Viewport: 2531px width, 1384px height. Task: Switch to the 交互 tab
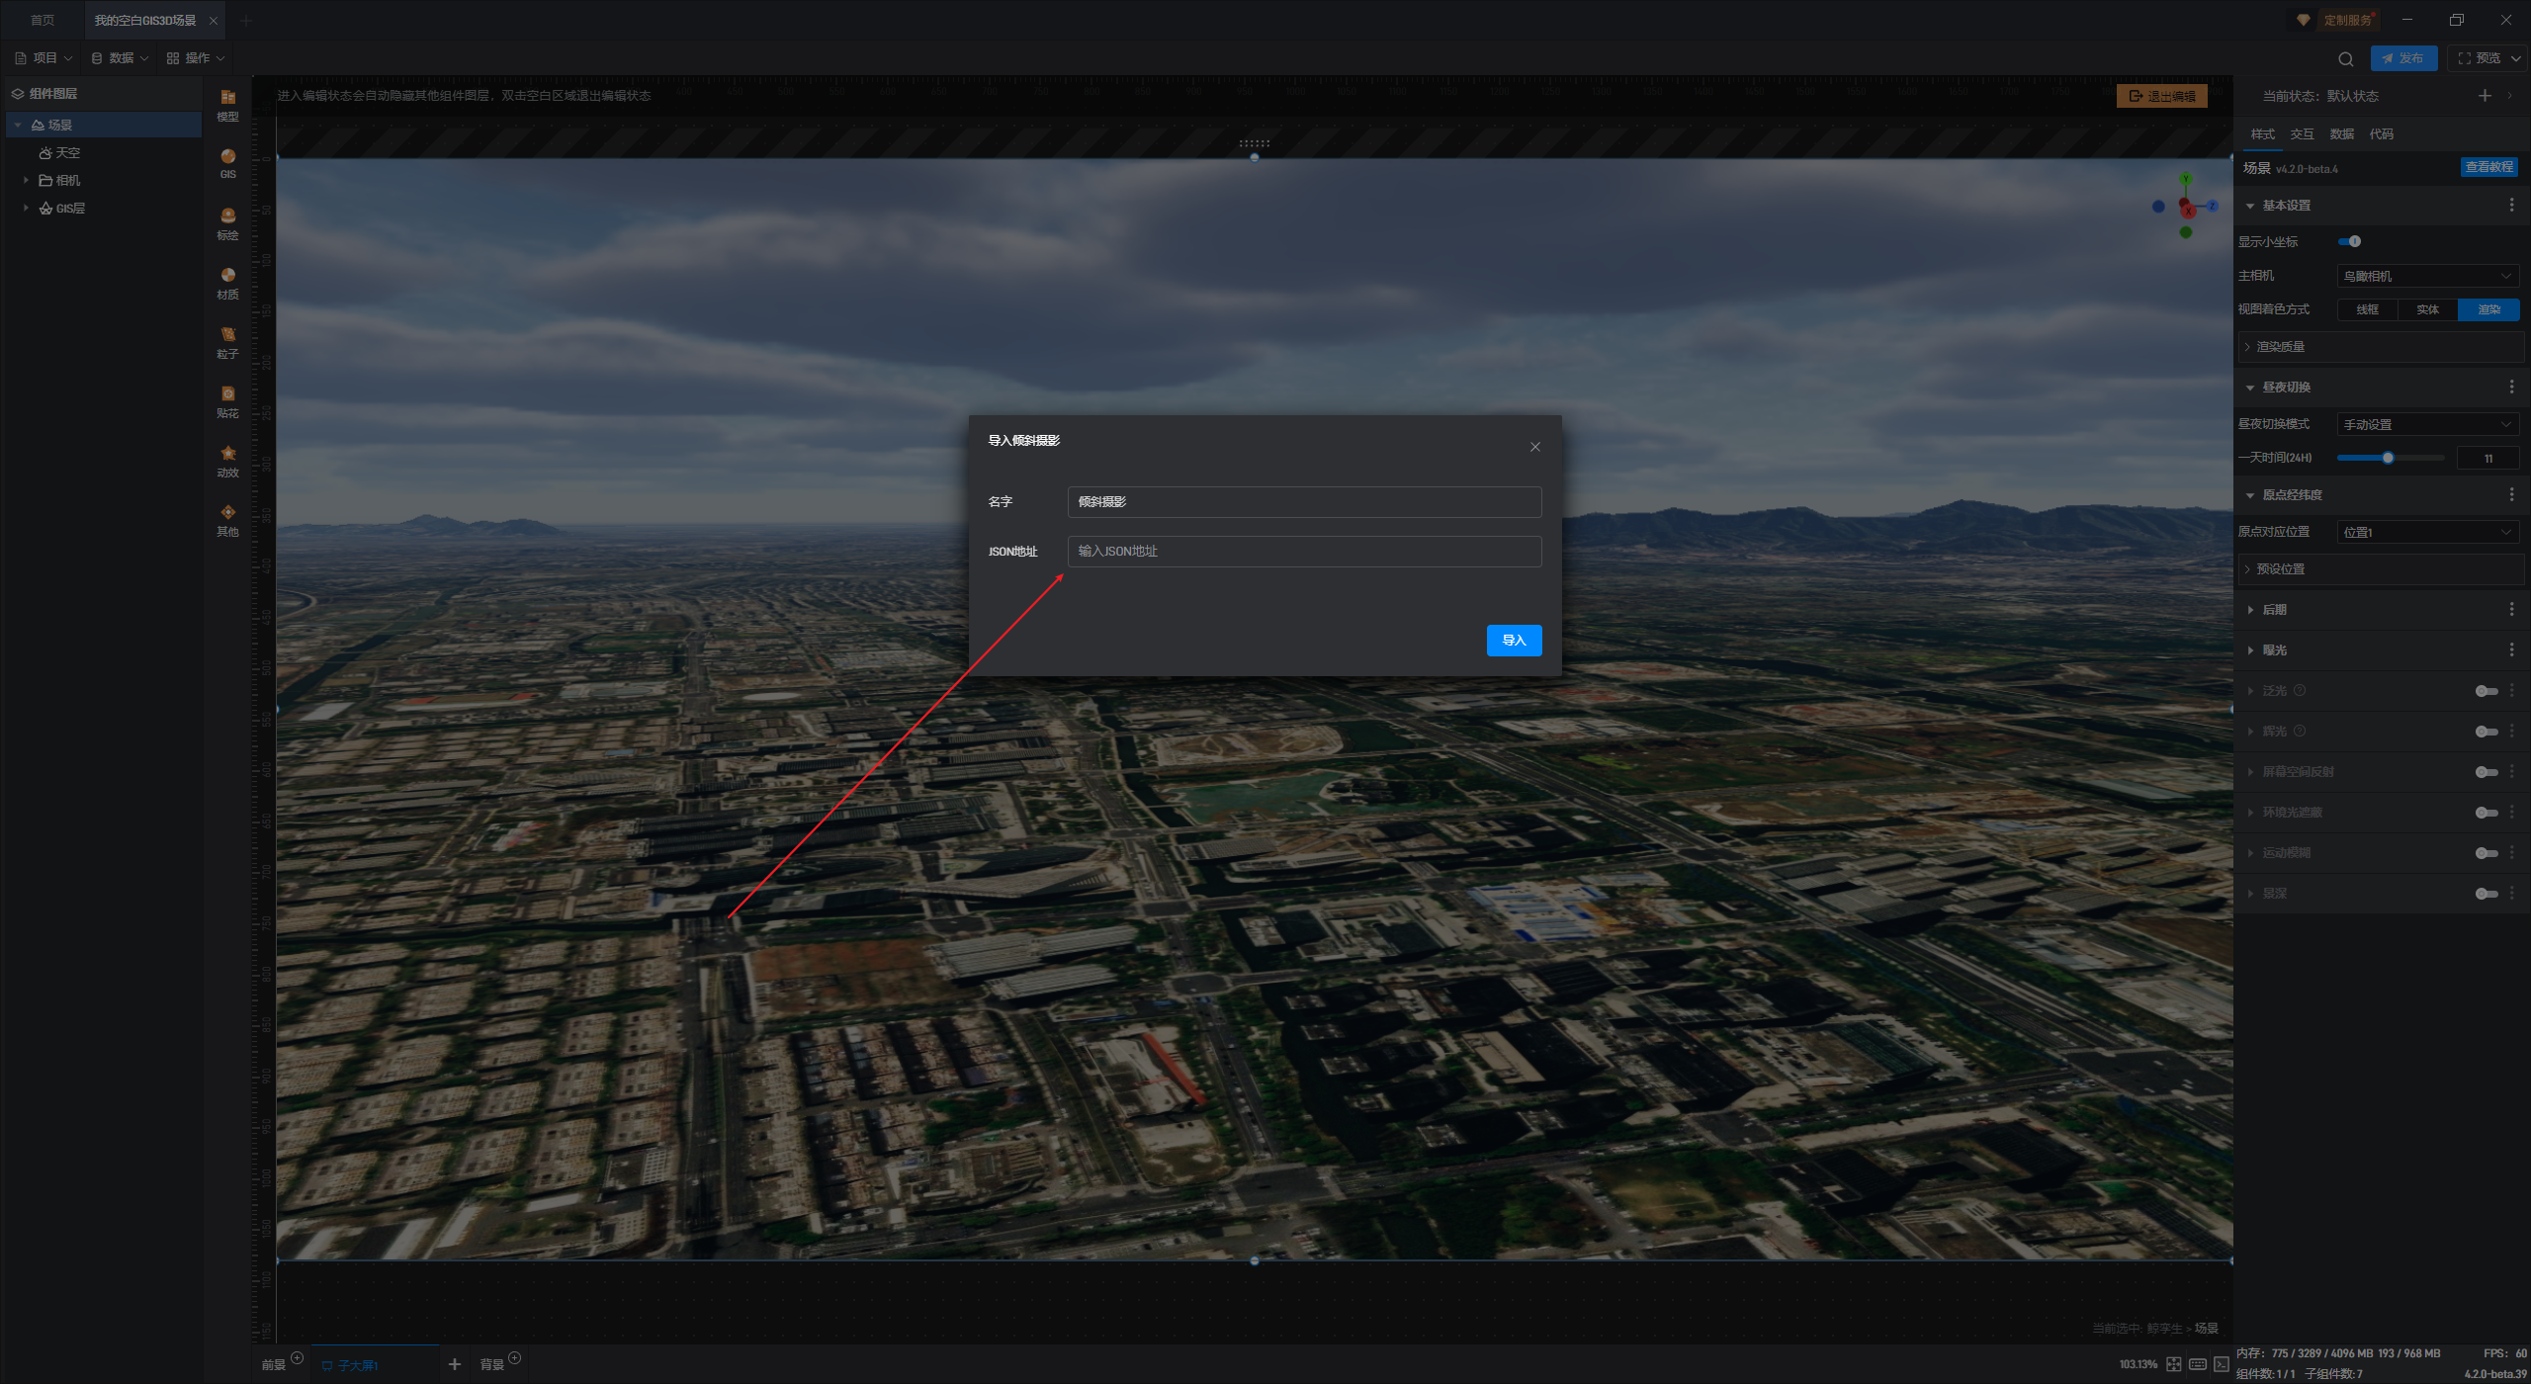(x=2302, y=134)
